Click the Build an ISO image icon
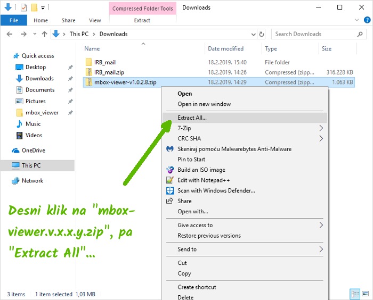The image size is (373, 300). click(170, 170)
